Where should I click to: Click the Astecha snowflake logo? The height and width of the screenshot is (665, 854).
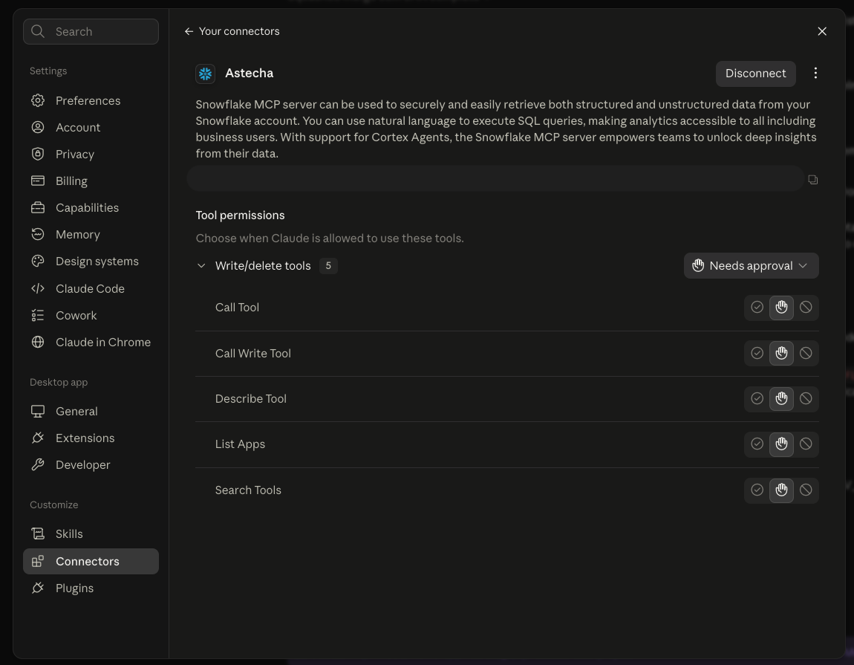pos(205,74)
